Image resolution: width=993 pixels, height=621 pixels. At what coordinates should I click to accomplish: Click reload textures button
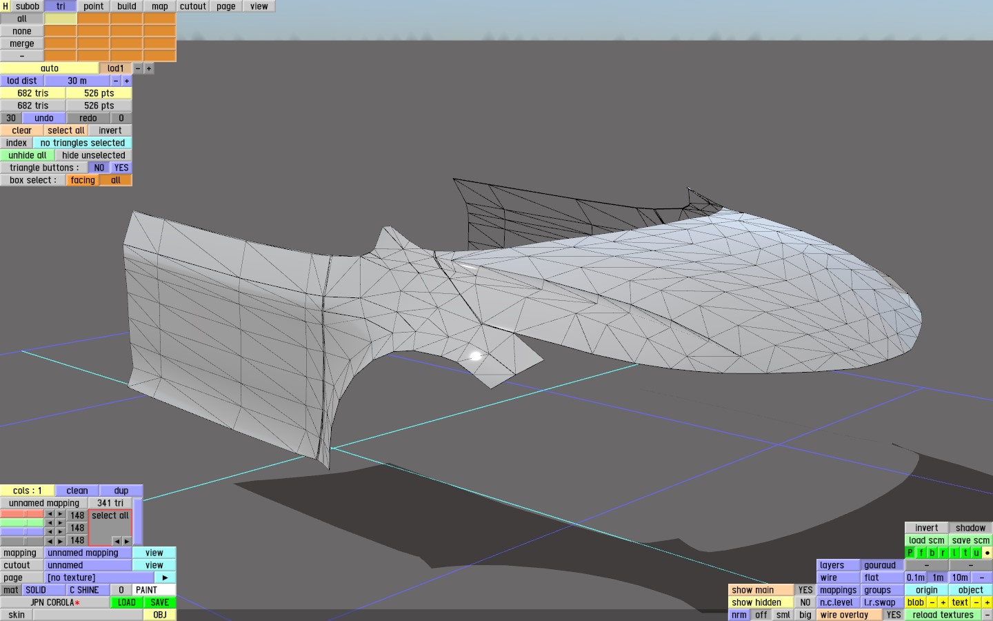(x=943, y=615)
